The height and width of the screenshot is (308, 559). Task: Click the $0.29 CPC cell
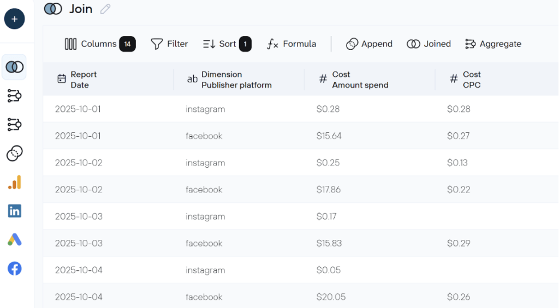[x=459, y=244]
